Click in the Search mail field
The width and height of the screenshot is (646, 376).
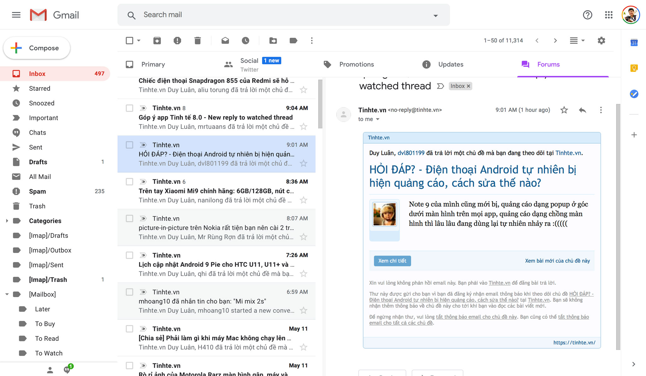click(x=284, y=15)
